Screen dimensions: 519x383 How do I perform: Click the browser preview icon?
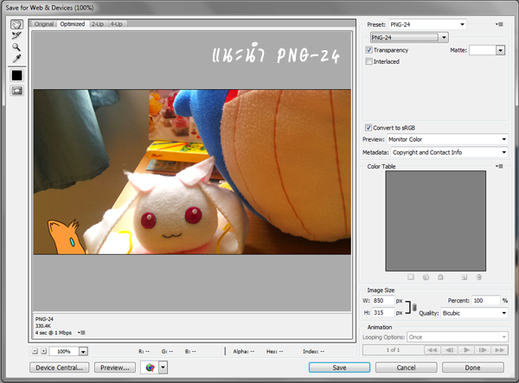(150, 367)
